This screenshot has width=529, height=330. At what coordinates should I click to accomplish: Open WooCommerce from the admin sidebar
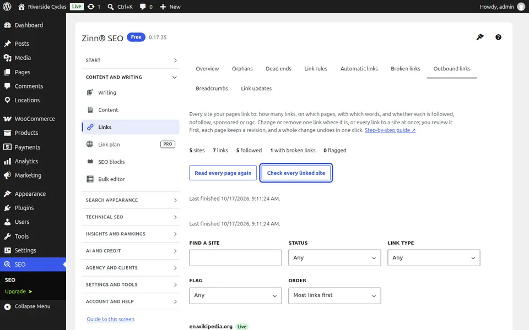click(x=33, y=119)
